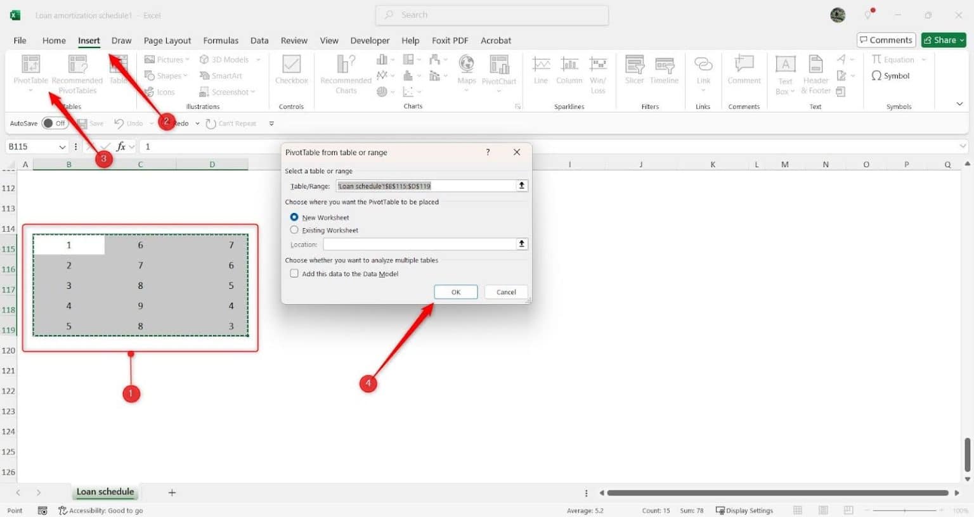Insert a Slicer filter
The height and width of the screenshot is (517, 974).
pyautogui.click(x=633, y=73)
